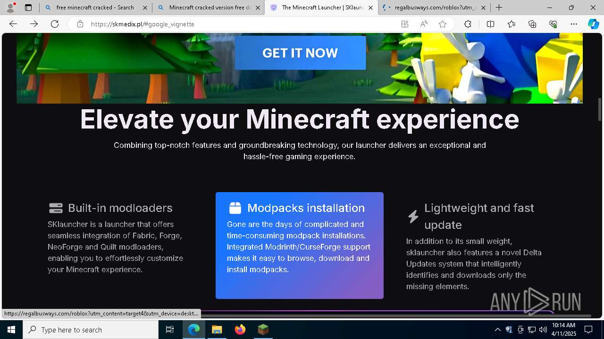The height and width of the screenshot is (339, 604).
Task: Open the Favorites list icon
Action: [x=512, y=24]
